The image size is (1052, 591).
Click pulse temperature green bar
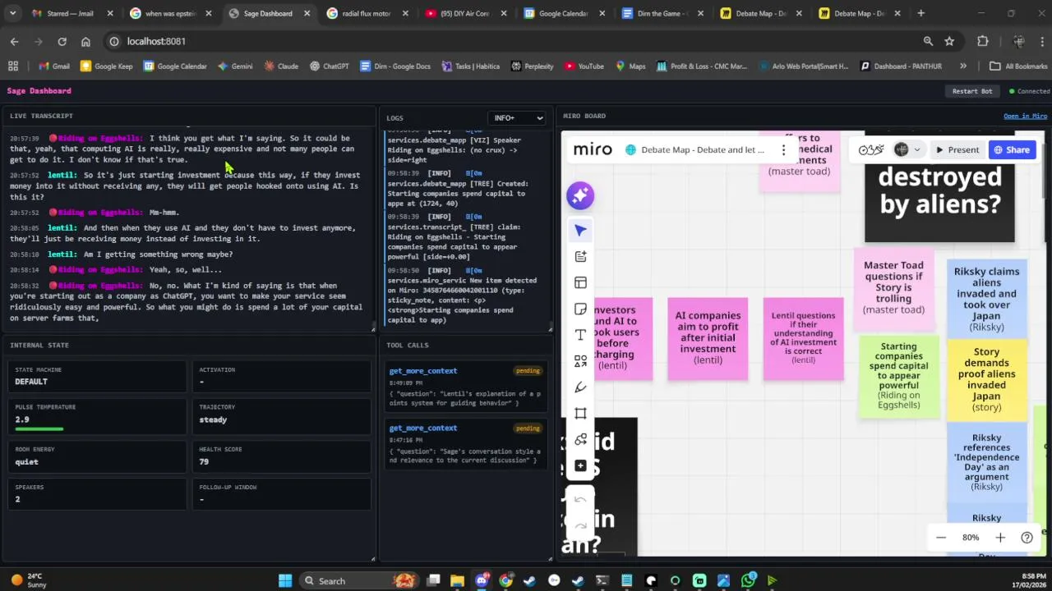click(x=39, y=428)
